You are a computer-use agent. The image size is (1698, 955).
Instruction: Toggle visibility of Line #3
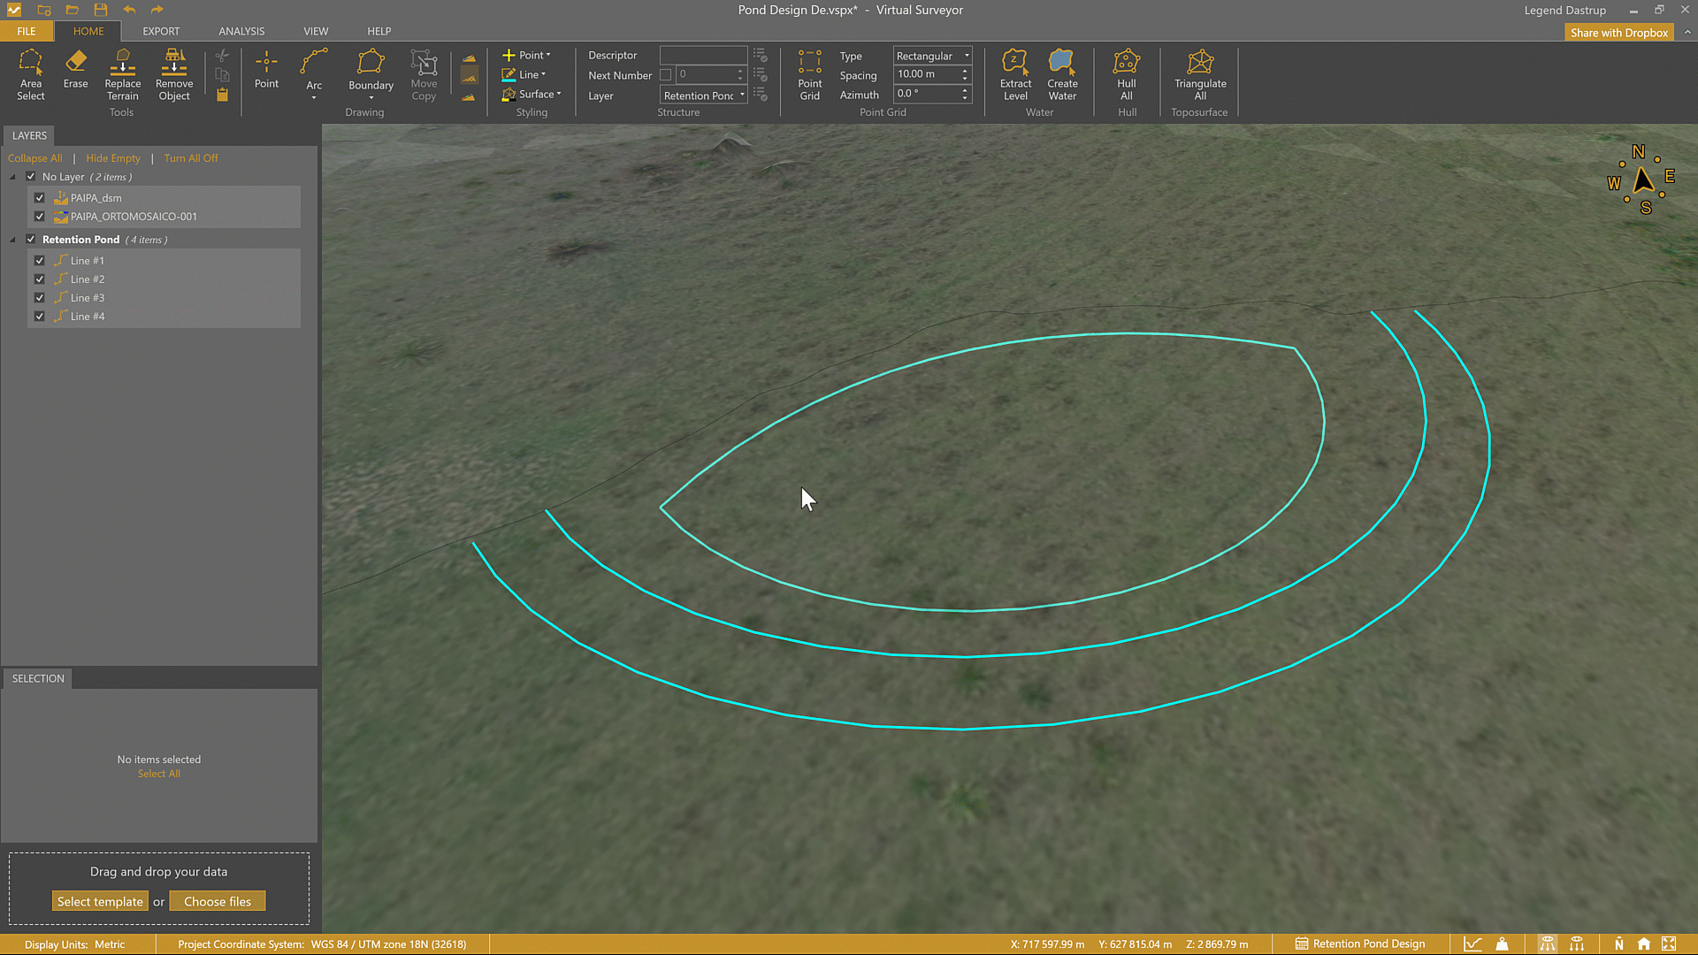click(40, 298)
